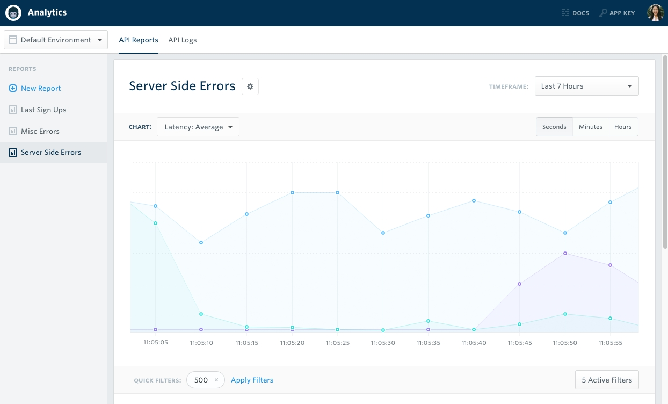The width and height of the screenshot is (668, 404).
Task: Expand the Latency: Average chart dropdown
Action: [198, 127]
